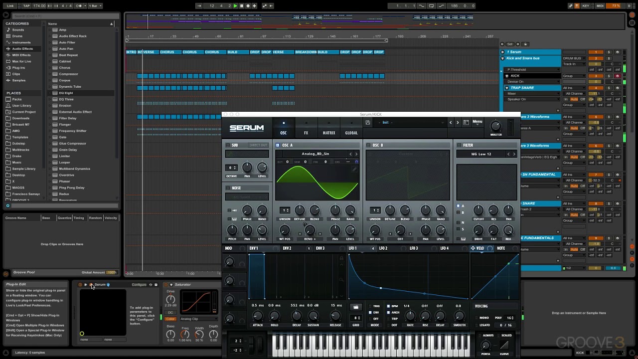Click Serum's save preset disk icon
This screenshot has width=638, height=359.
(368, 122)
